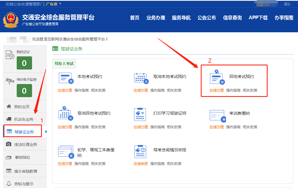Image resolution: width=298 pixels, height=188 pixels.
Task: Open 初学、增驾工本费缴纳 via its icon
Action: coord(66,151)
